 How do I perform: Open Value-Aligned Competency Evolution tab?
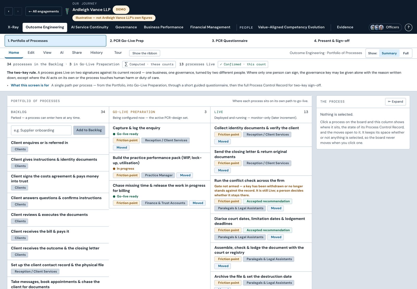[x=291, y=27]
